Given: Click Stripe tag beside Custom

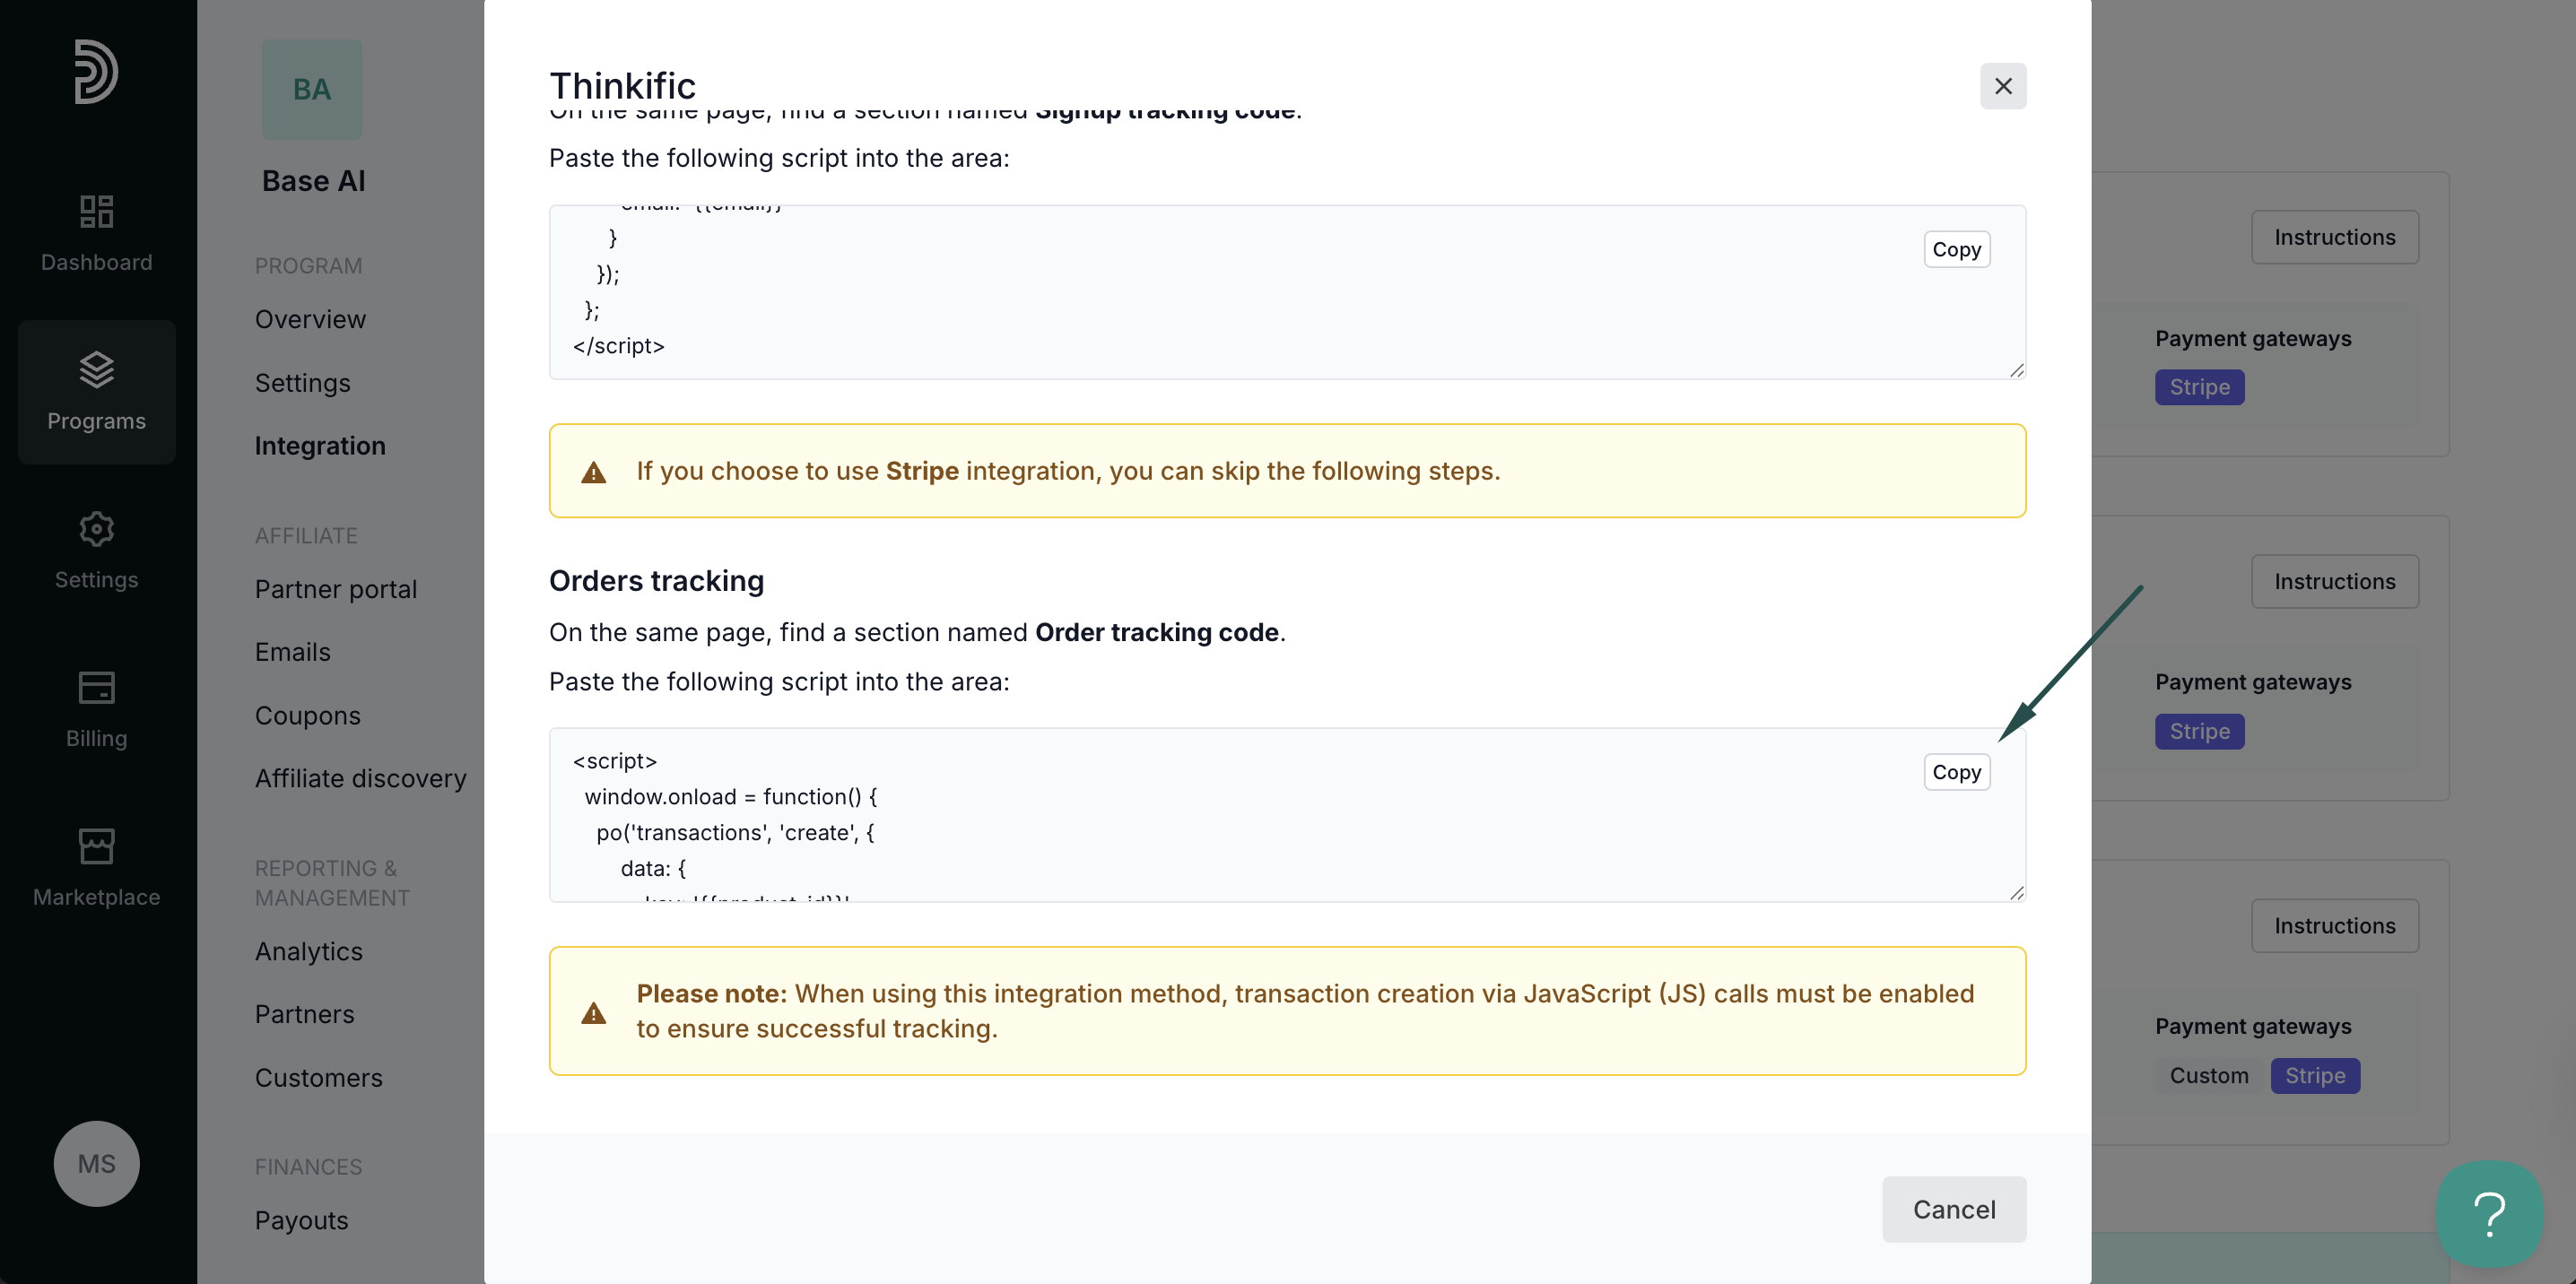Looking at the screenshot, I should click(x=2315, y=1076).
